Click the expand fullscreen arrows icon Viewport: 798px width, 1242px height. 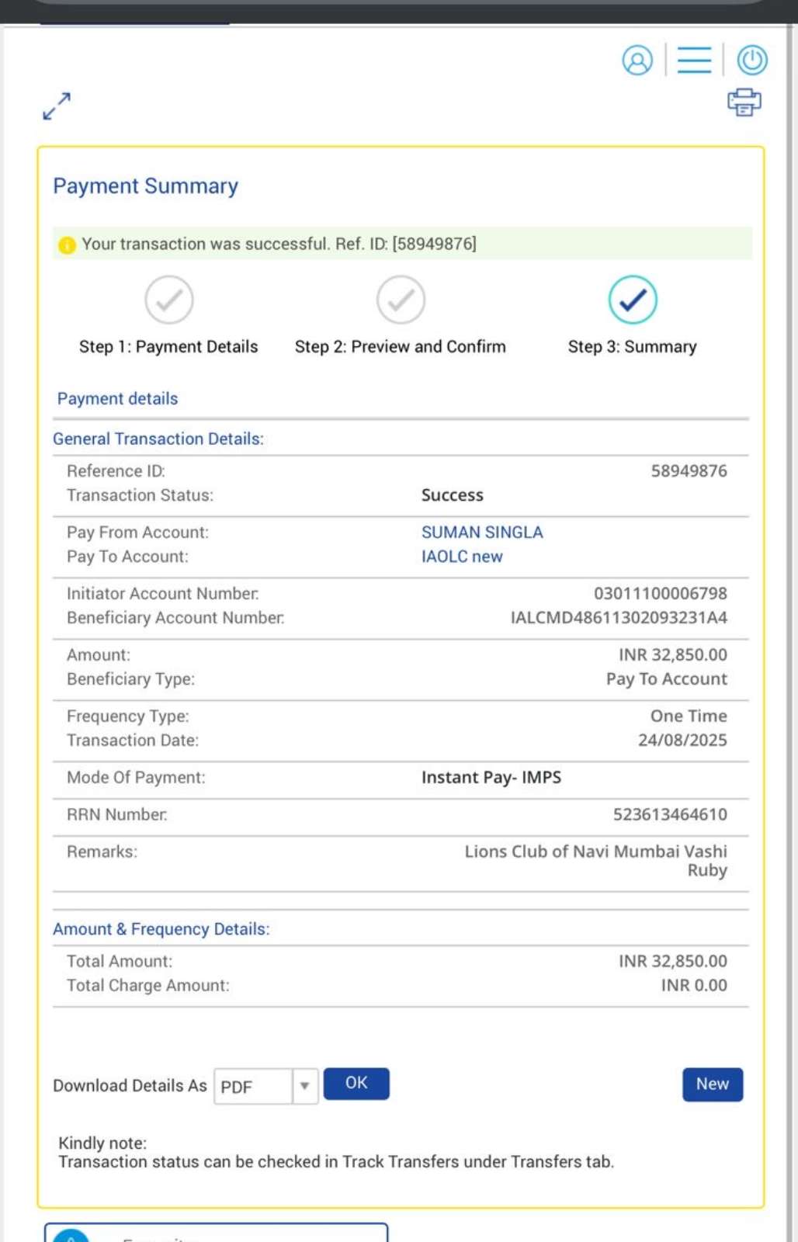57,106
